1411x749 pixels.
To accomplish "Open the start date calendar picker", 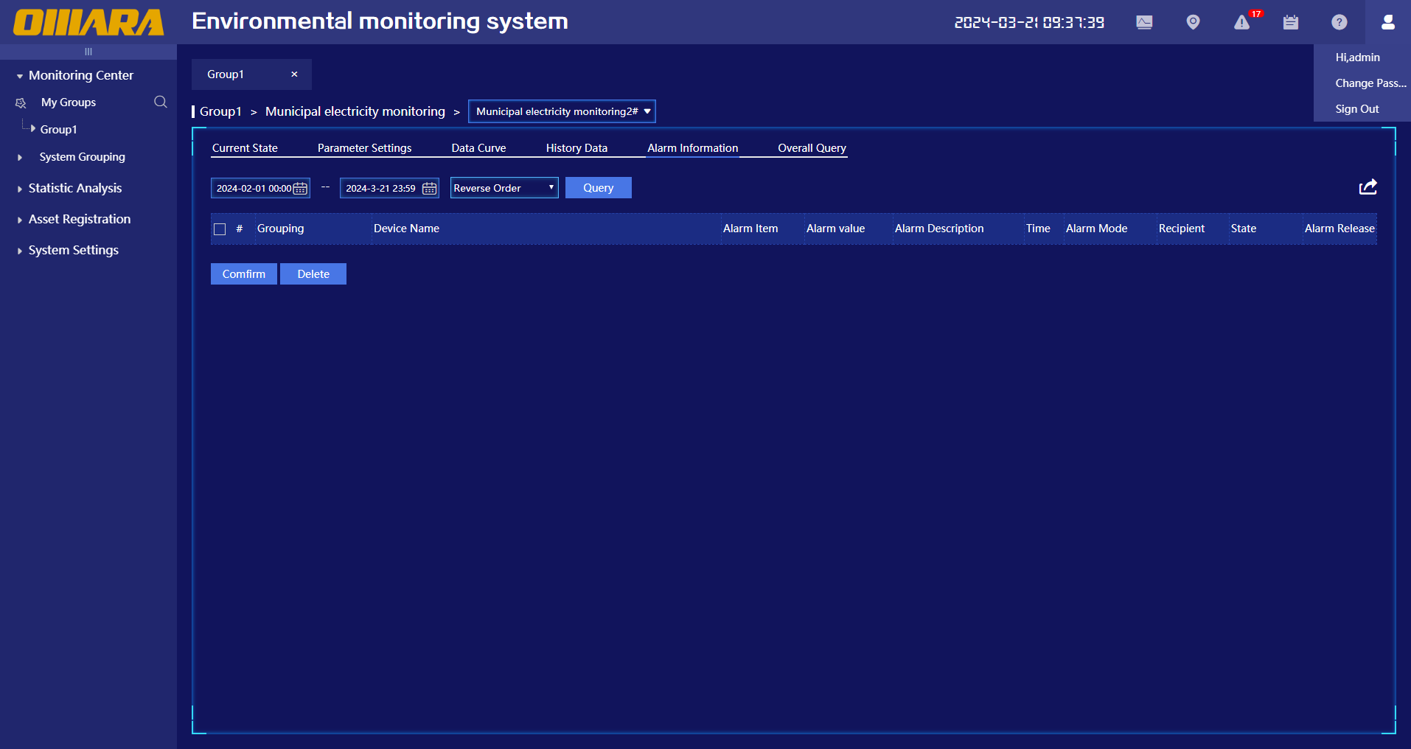I will (x=300, y=189).
